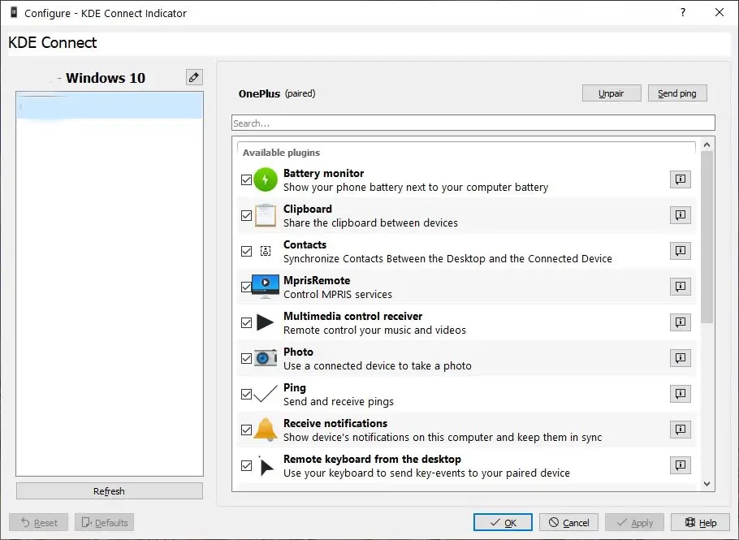The image size is (739, 540).
Task: Click the title bar question mark help
Action: click(x=683, y=13)
